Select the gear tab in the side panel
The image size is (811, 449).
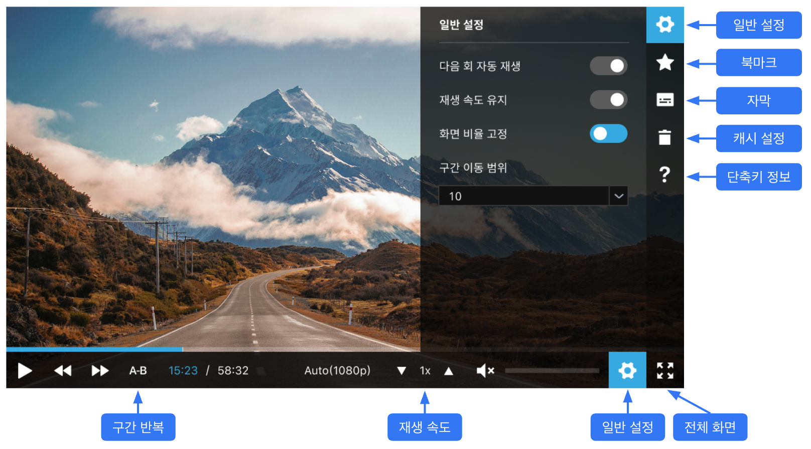665,25
